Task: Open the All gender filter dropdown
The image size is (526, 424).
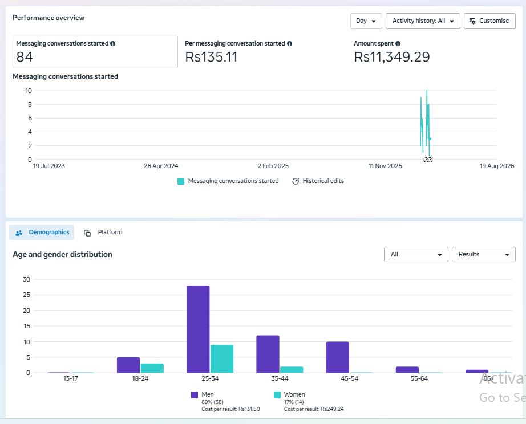Action: 416,254
